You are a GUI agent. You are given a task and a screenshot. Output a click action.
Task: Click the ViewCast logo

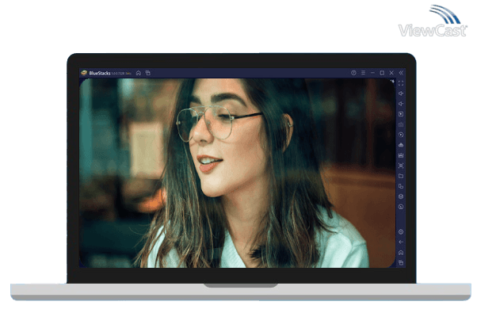pos(432,22)
